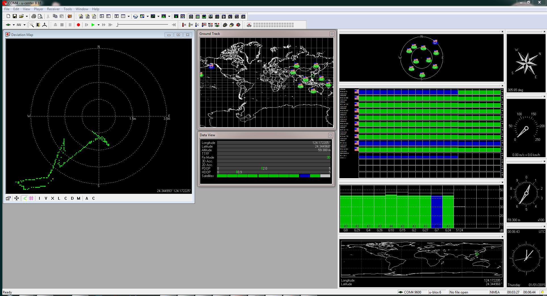Screen dimensions: 547x296
Task: Click the Stop playback button
Action: pos(62,25)
